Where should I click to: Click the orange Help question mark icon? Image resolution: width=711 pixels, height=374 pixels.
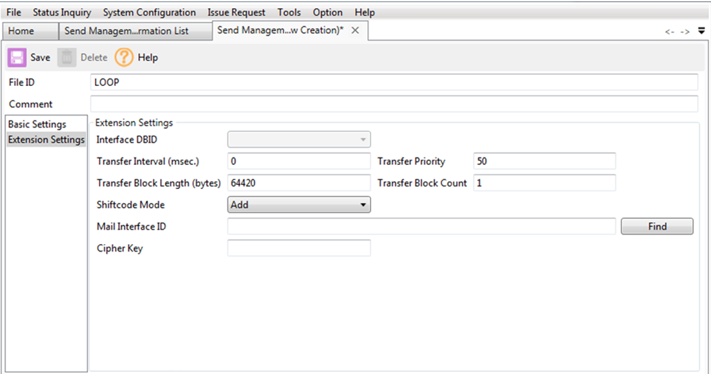pos(124,58)
